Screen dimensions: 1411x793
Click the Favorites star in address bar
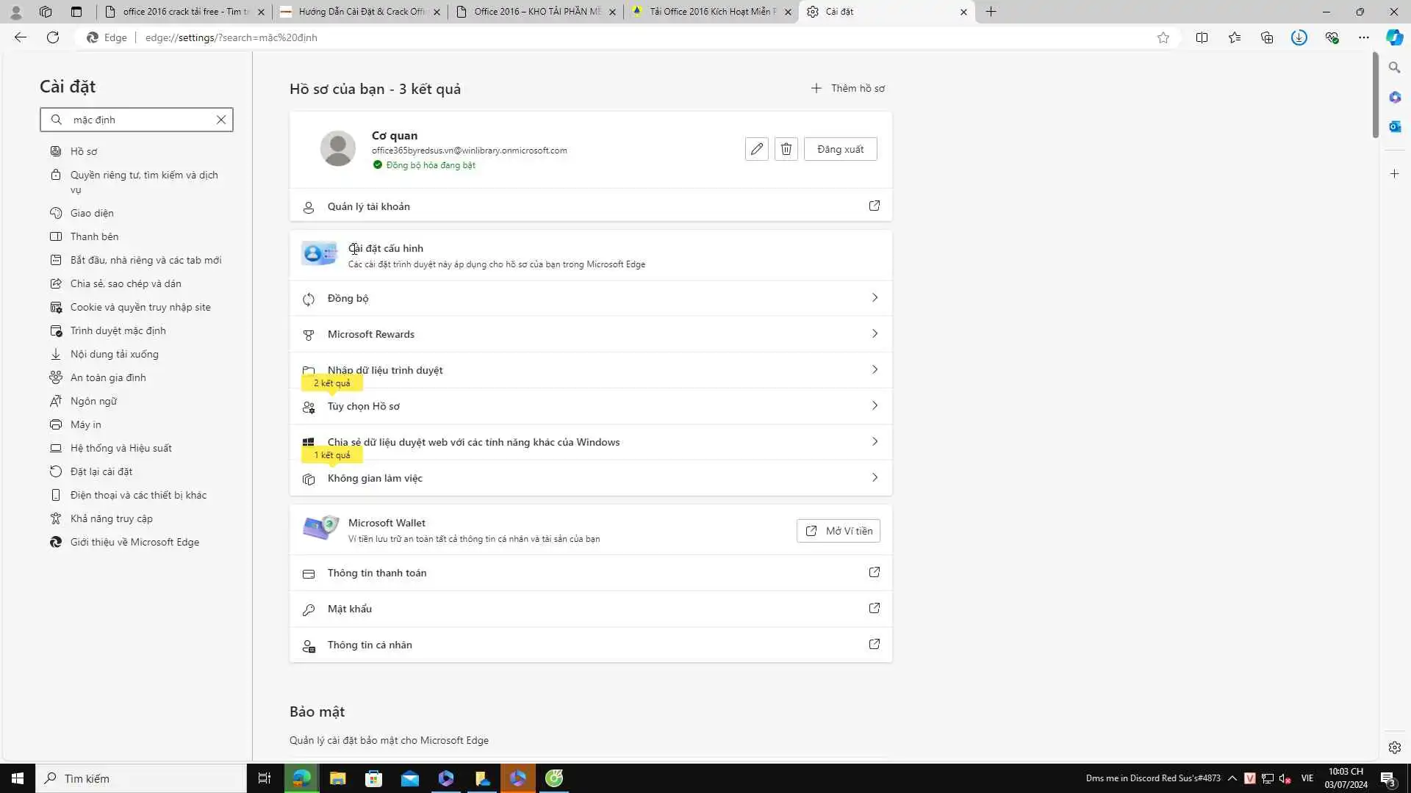(x=1163, y=37)
